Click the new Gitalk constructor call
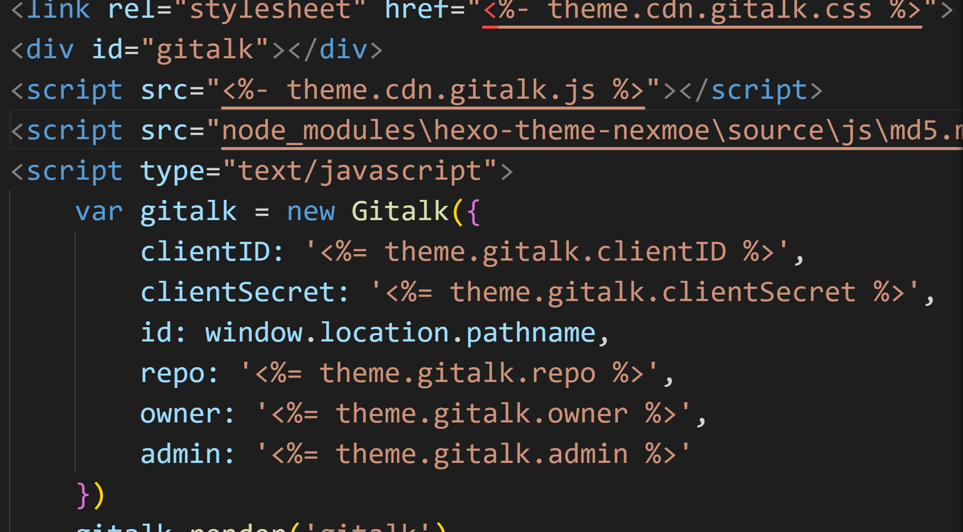 (x=400, y=211)
